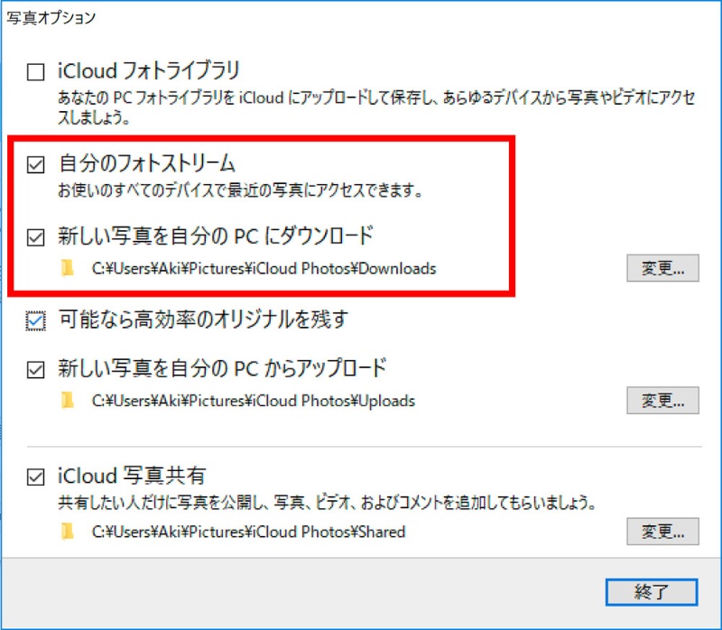Click the iCloud Photos\Downloads path text
Image resolution: width=722 pixels, height=630 pixels.
tap(264, 269)
